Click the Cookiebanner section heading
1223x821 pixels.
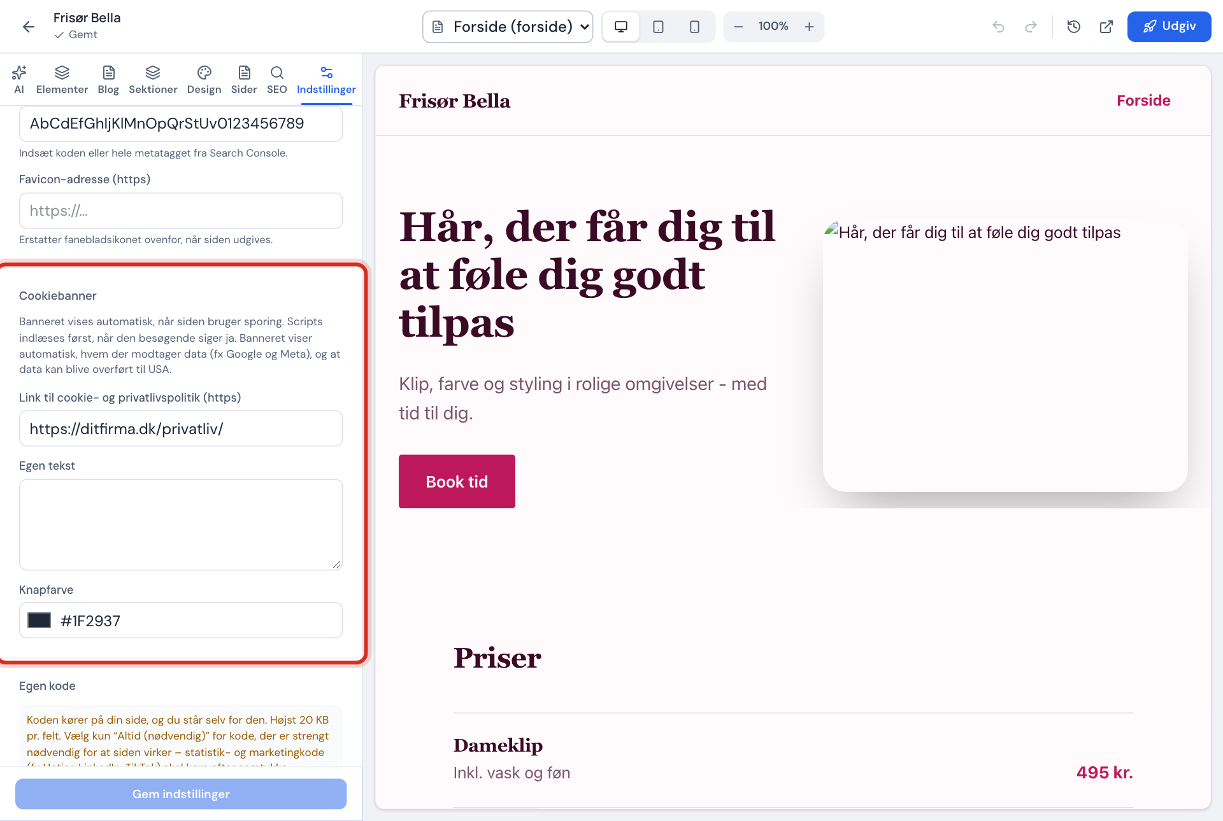58,296
